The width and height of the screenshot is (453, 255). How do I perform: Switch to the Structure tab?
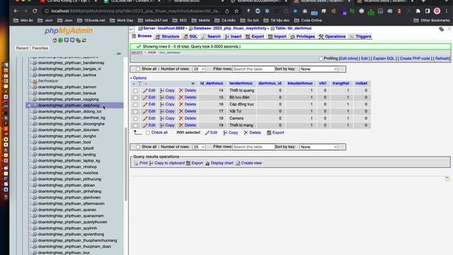(168, 36)
